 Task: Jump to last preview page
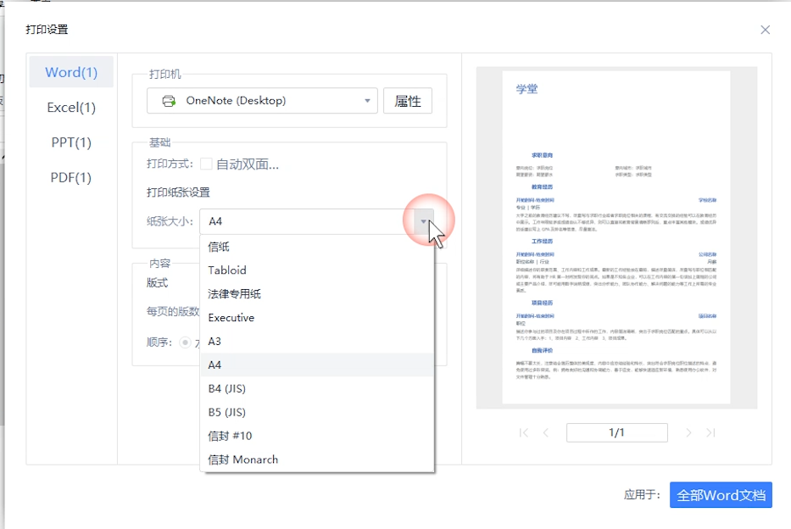710,433
